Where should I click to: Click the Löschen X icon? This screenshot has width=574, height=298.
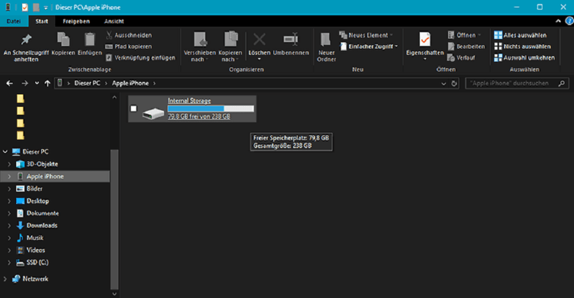point(259,40)
